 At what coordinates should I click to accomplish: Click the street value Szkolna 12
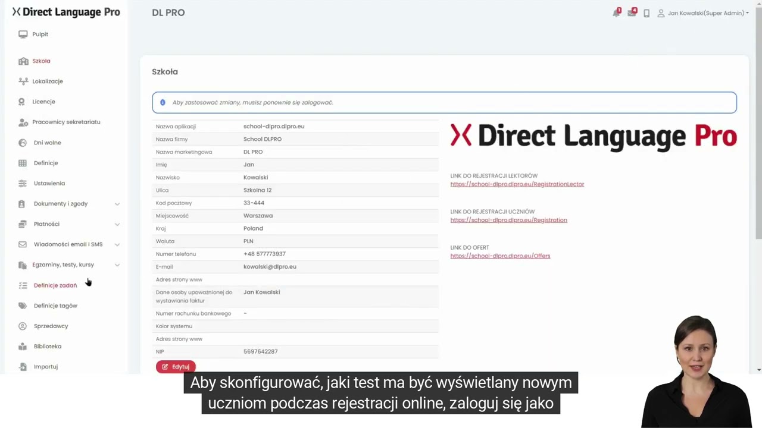tap(257, 190)
